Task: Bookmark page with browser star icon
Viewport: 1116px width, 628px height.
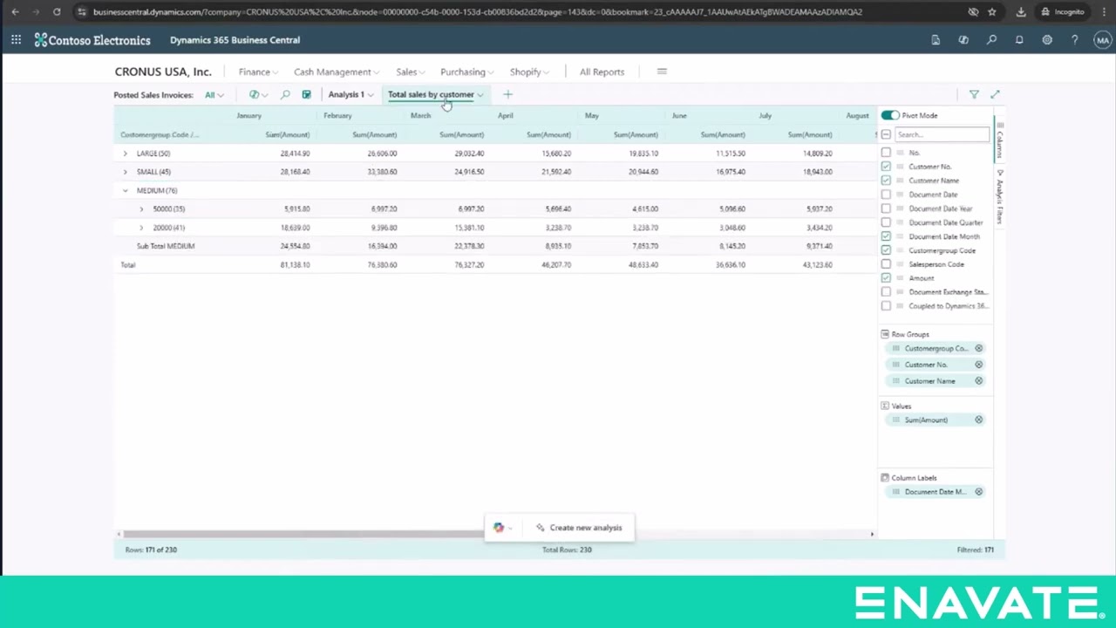Action: [992, 12]
